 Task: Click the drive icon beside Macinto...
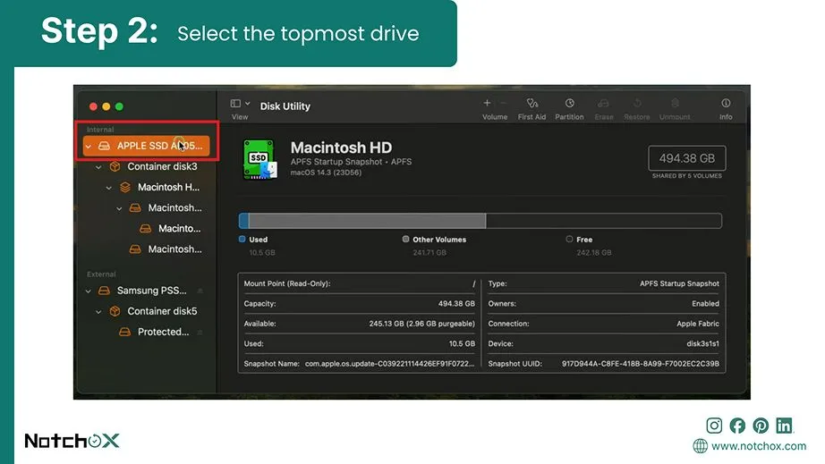pyautogui.click(x=145, y=229)
